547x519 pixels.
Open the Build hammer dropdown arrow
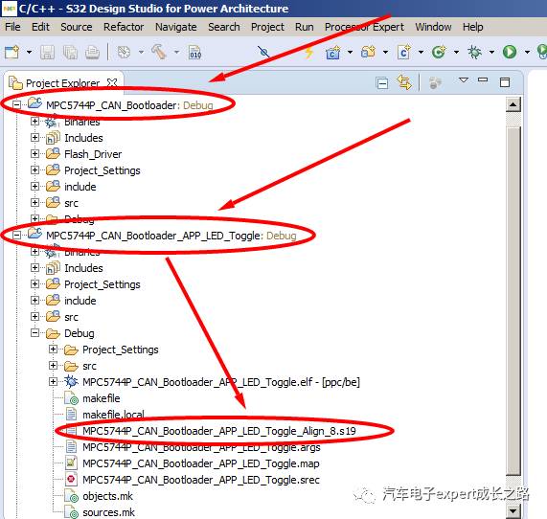tap(176, 53)
